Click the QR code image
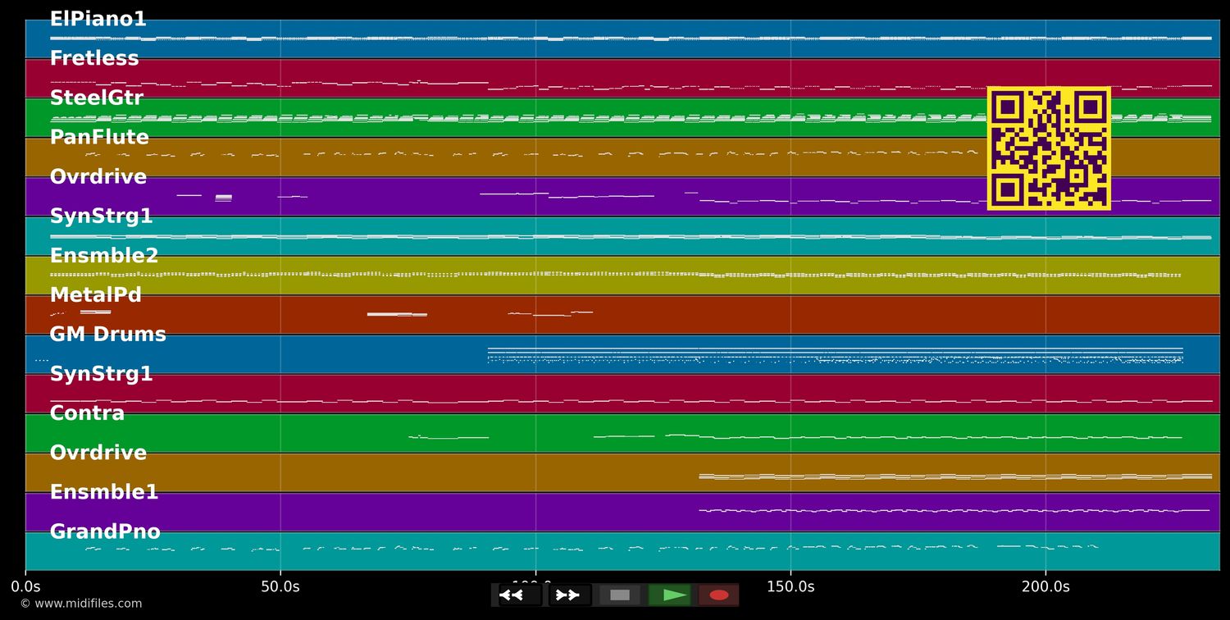The width and height of the screenshot is (1230, 620). point(1049,148)
